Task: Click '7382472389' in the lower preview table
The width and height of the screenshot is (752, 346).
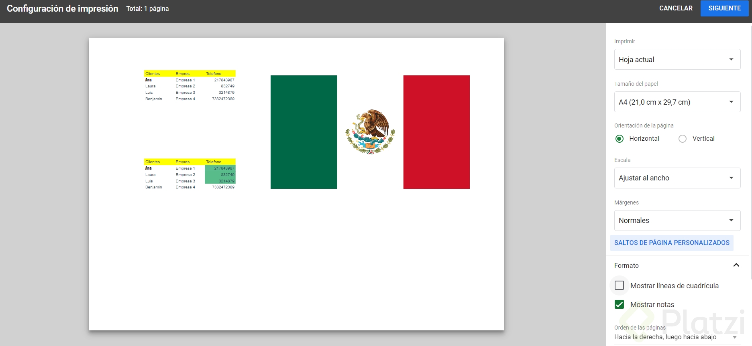Action: coord(223,187)
